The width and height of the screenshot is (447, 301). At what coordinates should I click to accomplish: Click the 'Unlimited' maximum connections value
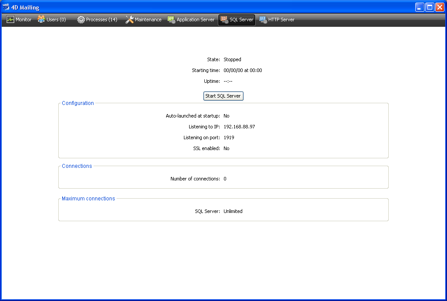(x=233, y=211)
